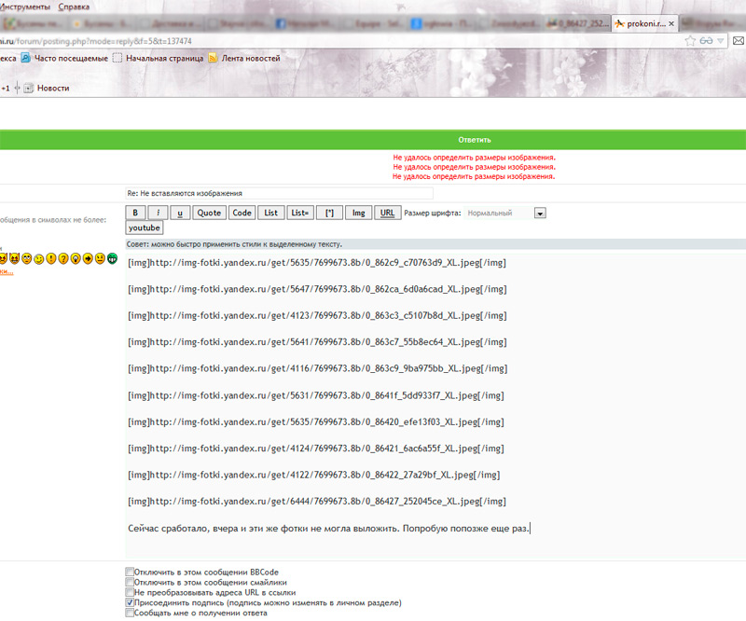Open the Справка menu

(74, 7)
